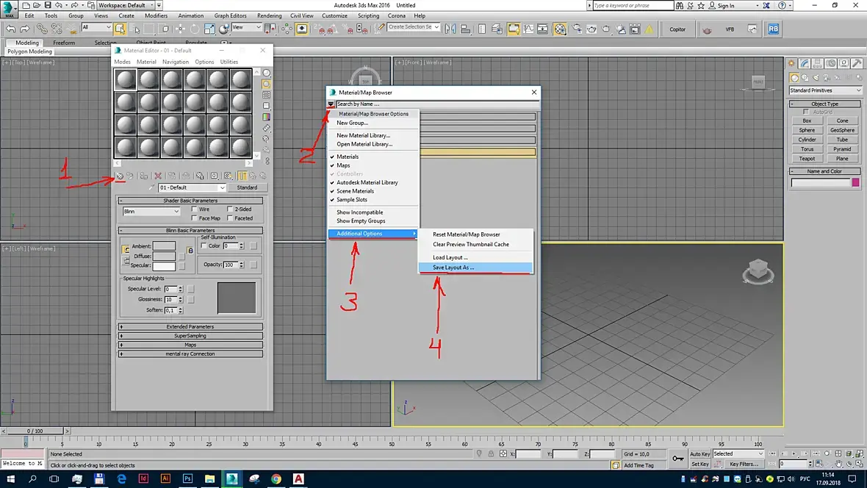The height and width of the screenshot is (488, 867).
Task: Click the Select Object tool in main toolbar
Action: click(x=120, y=29)
